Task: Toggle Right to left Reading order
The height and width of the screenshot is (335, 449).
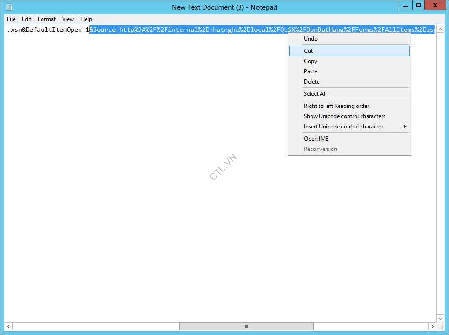Action: tap(336, 106)
